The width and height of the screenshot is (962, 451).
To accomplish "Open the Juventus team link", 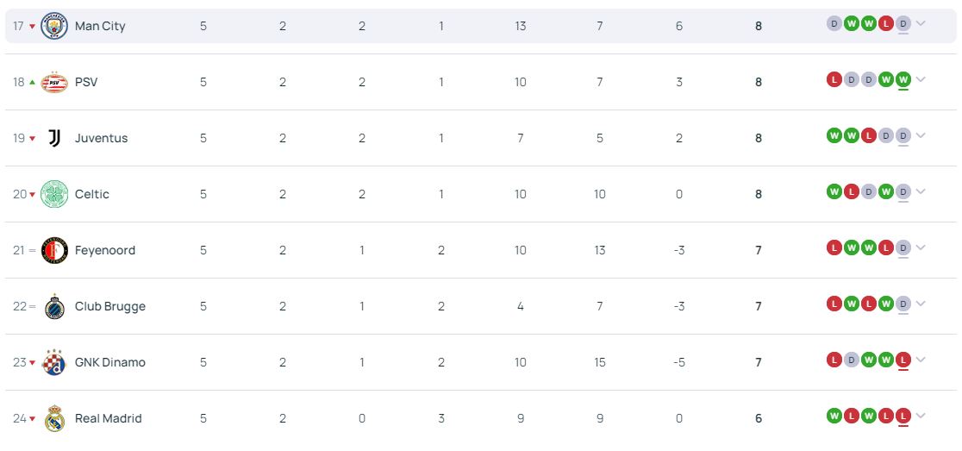I will [101, 138].
